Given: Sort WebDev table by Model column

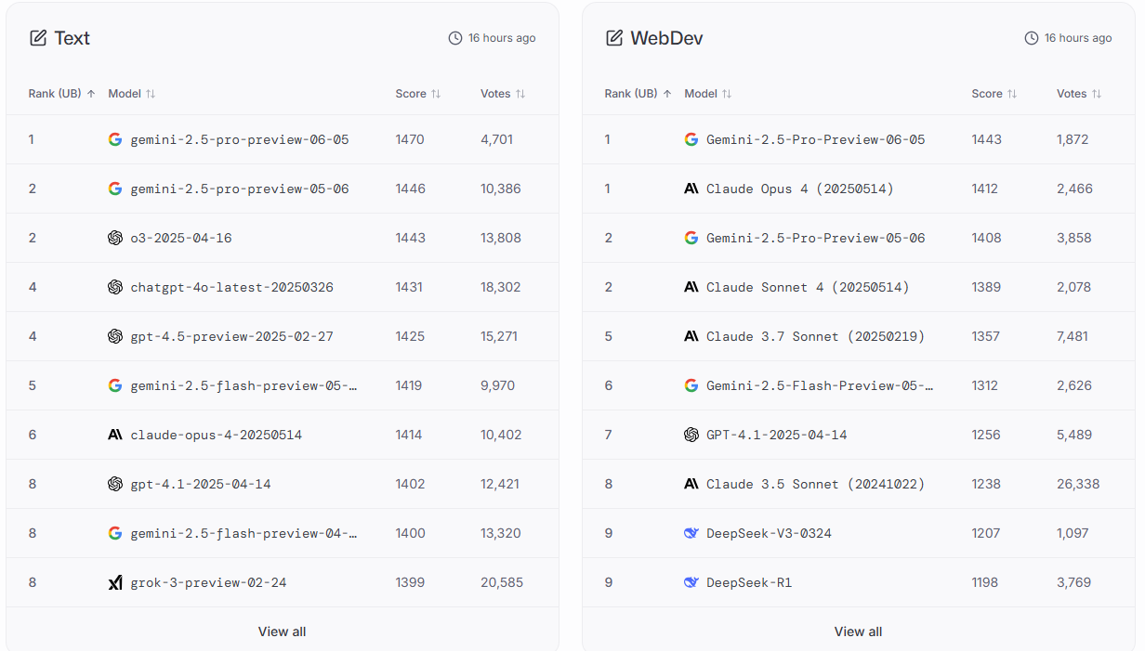Looking at the screenshot, I should point(708,94).
